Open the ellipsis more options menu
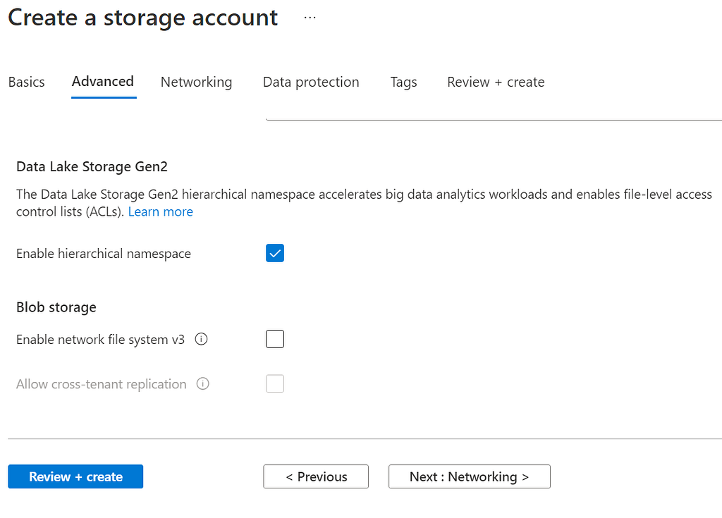722x518 pixels. pyautogui.click(x=310, y=18)
